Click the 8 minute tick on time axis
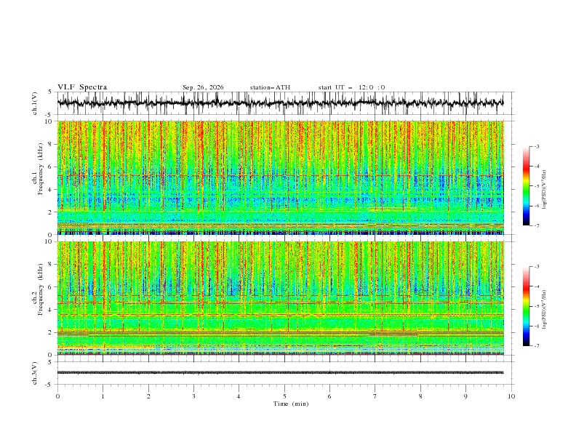576x445 pixels. pyautogui.click(x=420, y=396)
